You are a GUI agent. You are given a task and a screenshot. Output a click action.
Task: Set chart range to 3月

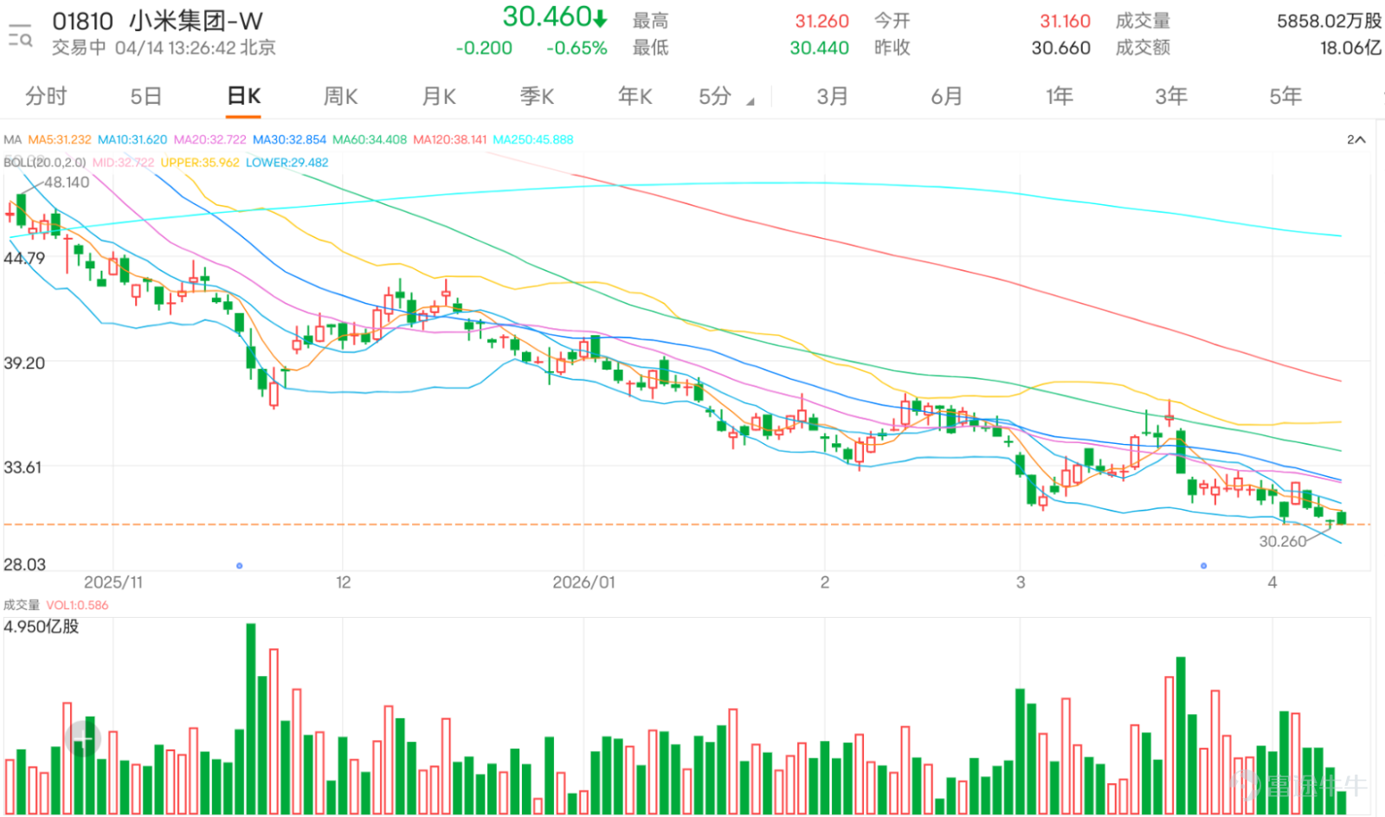[832, 96]
